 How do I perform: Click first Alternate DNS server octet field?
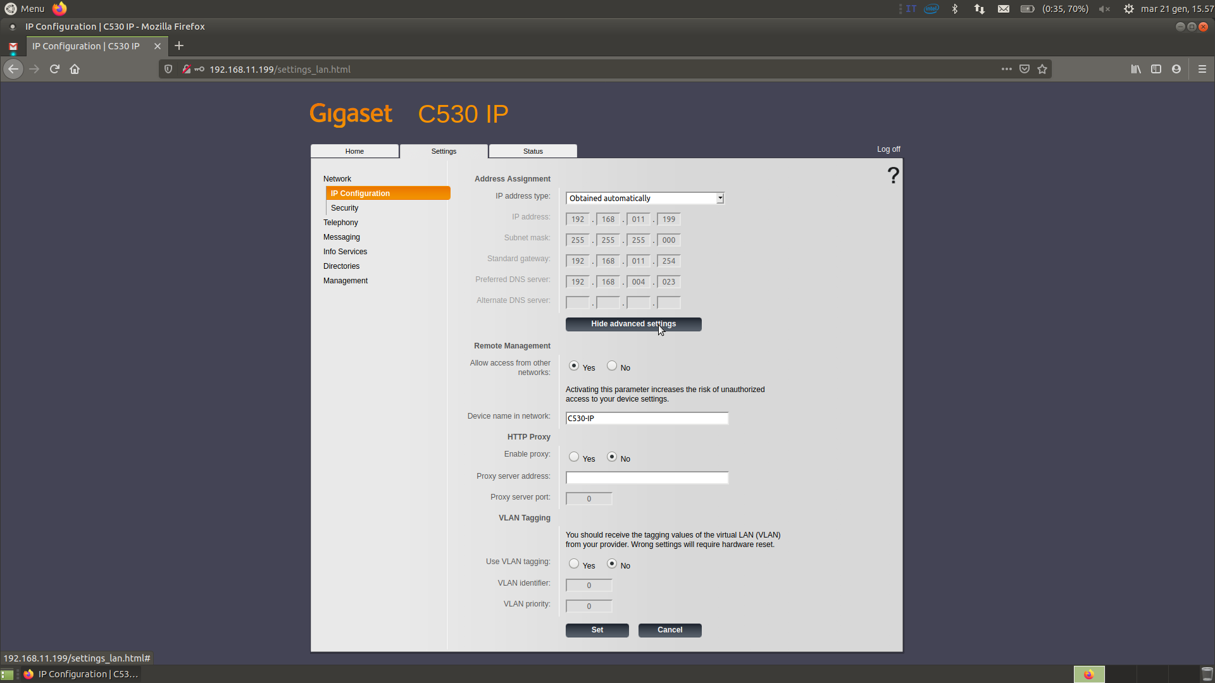tap(577, 302)
